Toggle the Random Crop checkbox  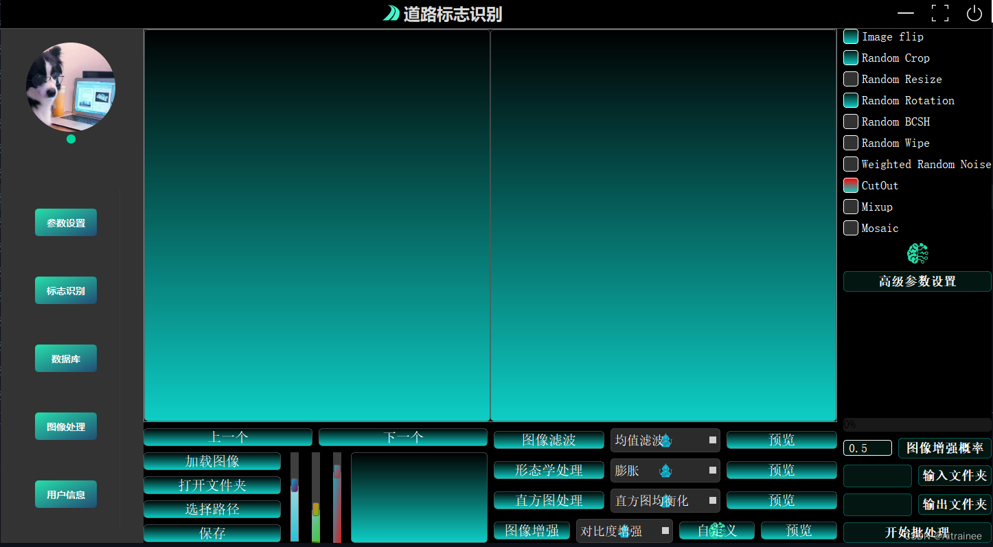click(x=851, y=58)
